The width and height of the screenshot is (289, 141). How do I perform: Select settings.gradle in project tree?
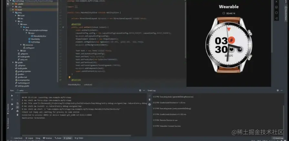(x=22, y=86)
